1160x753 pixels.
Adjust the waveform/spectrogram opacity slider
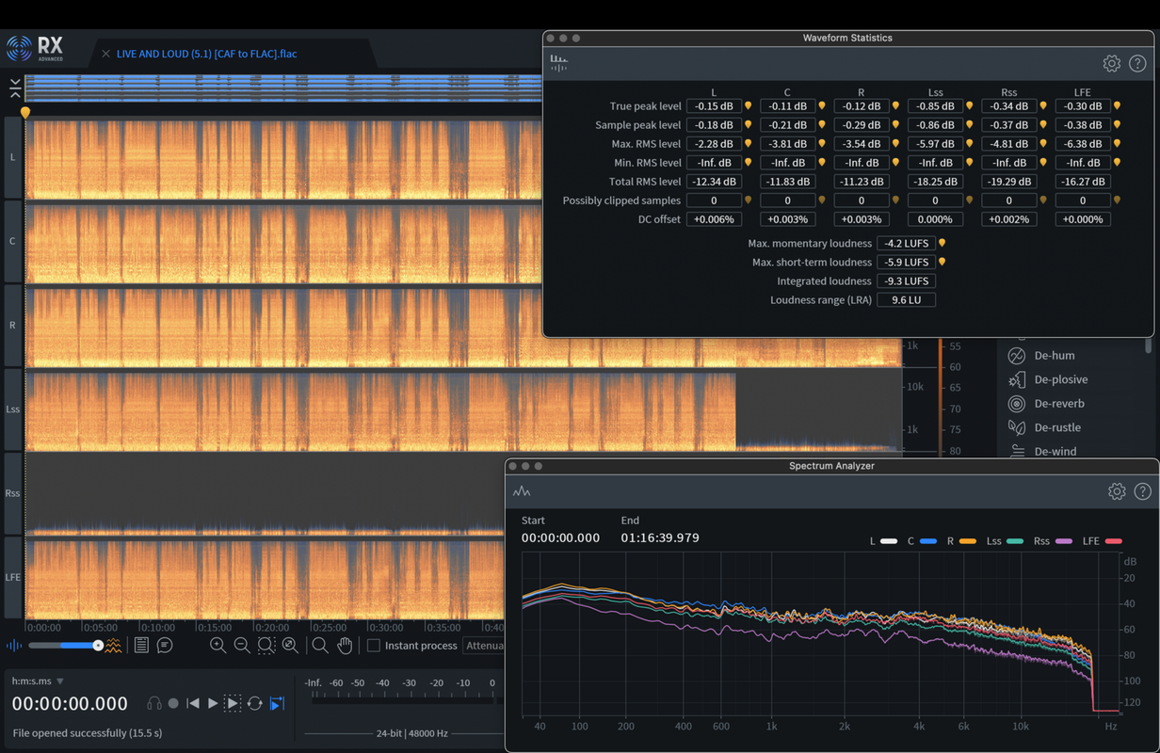coord(98,645)
